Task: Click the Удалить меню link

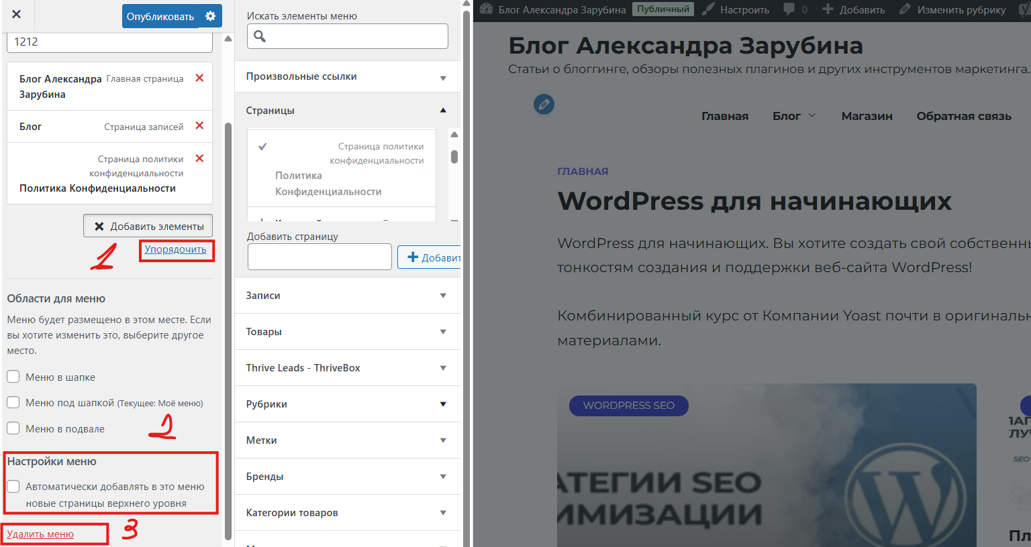Action: coord(40,534)
